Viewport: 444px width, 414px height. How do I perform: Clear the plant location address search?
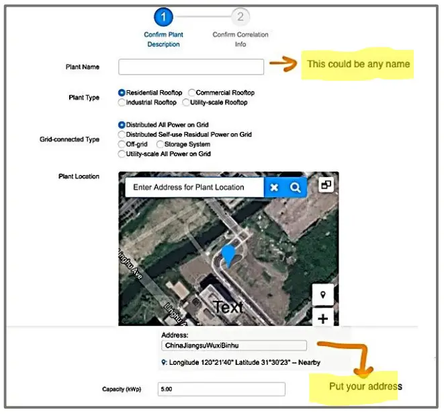[274, 187]
